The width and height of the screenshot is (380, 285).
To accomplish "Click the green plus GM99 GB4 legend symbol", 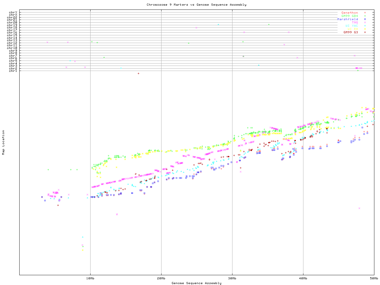I will coord(365,16).
